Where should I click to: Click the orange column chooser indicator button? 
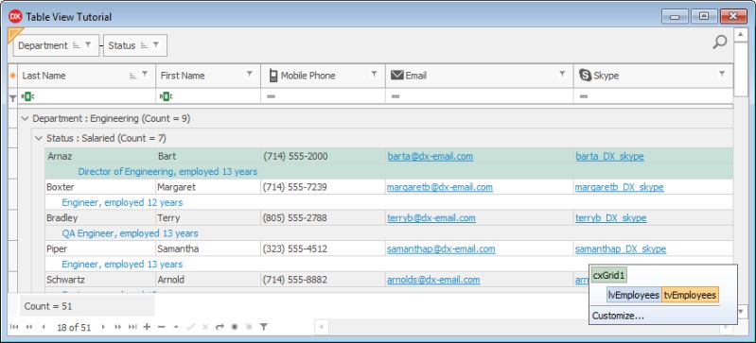click(x=12, y=76)
